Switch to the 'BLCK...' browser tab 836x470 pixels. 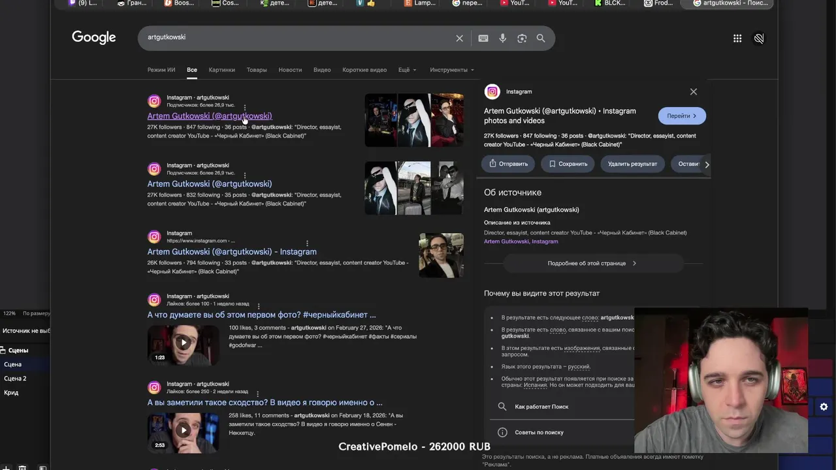610,3
